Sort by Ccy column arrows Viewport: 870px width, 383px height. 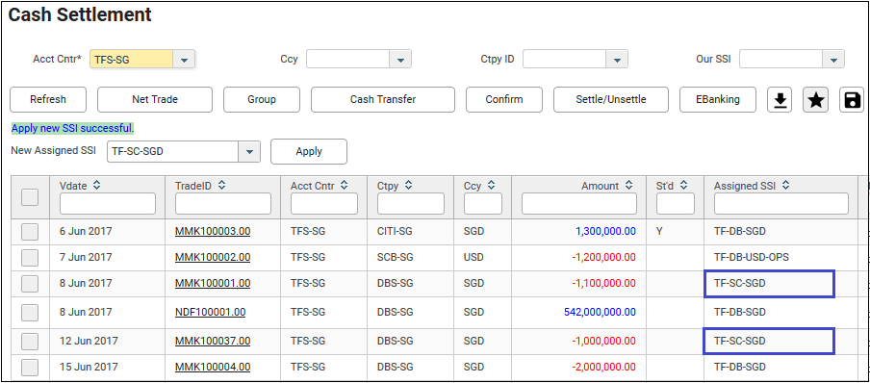tap(491, 186)
